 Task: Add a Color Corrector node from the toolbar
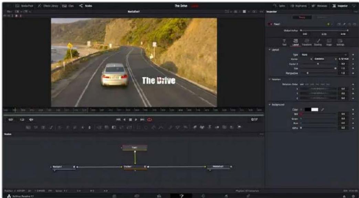point(60,127)
